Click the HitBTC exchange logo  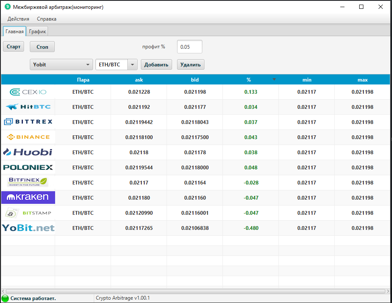coord(28,107)
